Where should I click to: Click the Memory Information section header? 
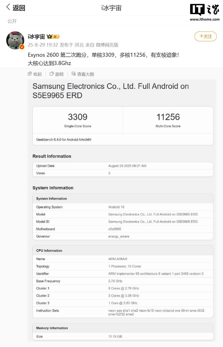[52, 328]
